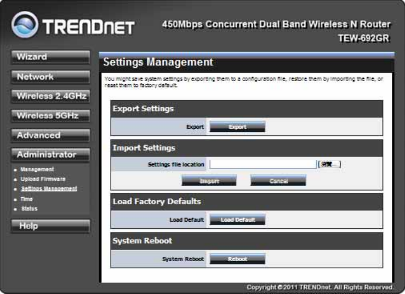Click the 'Export' row label
This screenshot has width=405, height=294.
195,126
